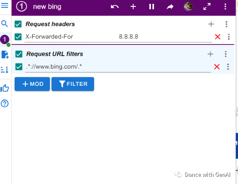
Task: Open bing.com filter row more options
Action: pos(228,66)
